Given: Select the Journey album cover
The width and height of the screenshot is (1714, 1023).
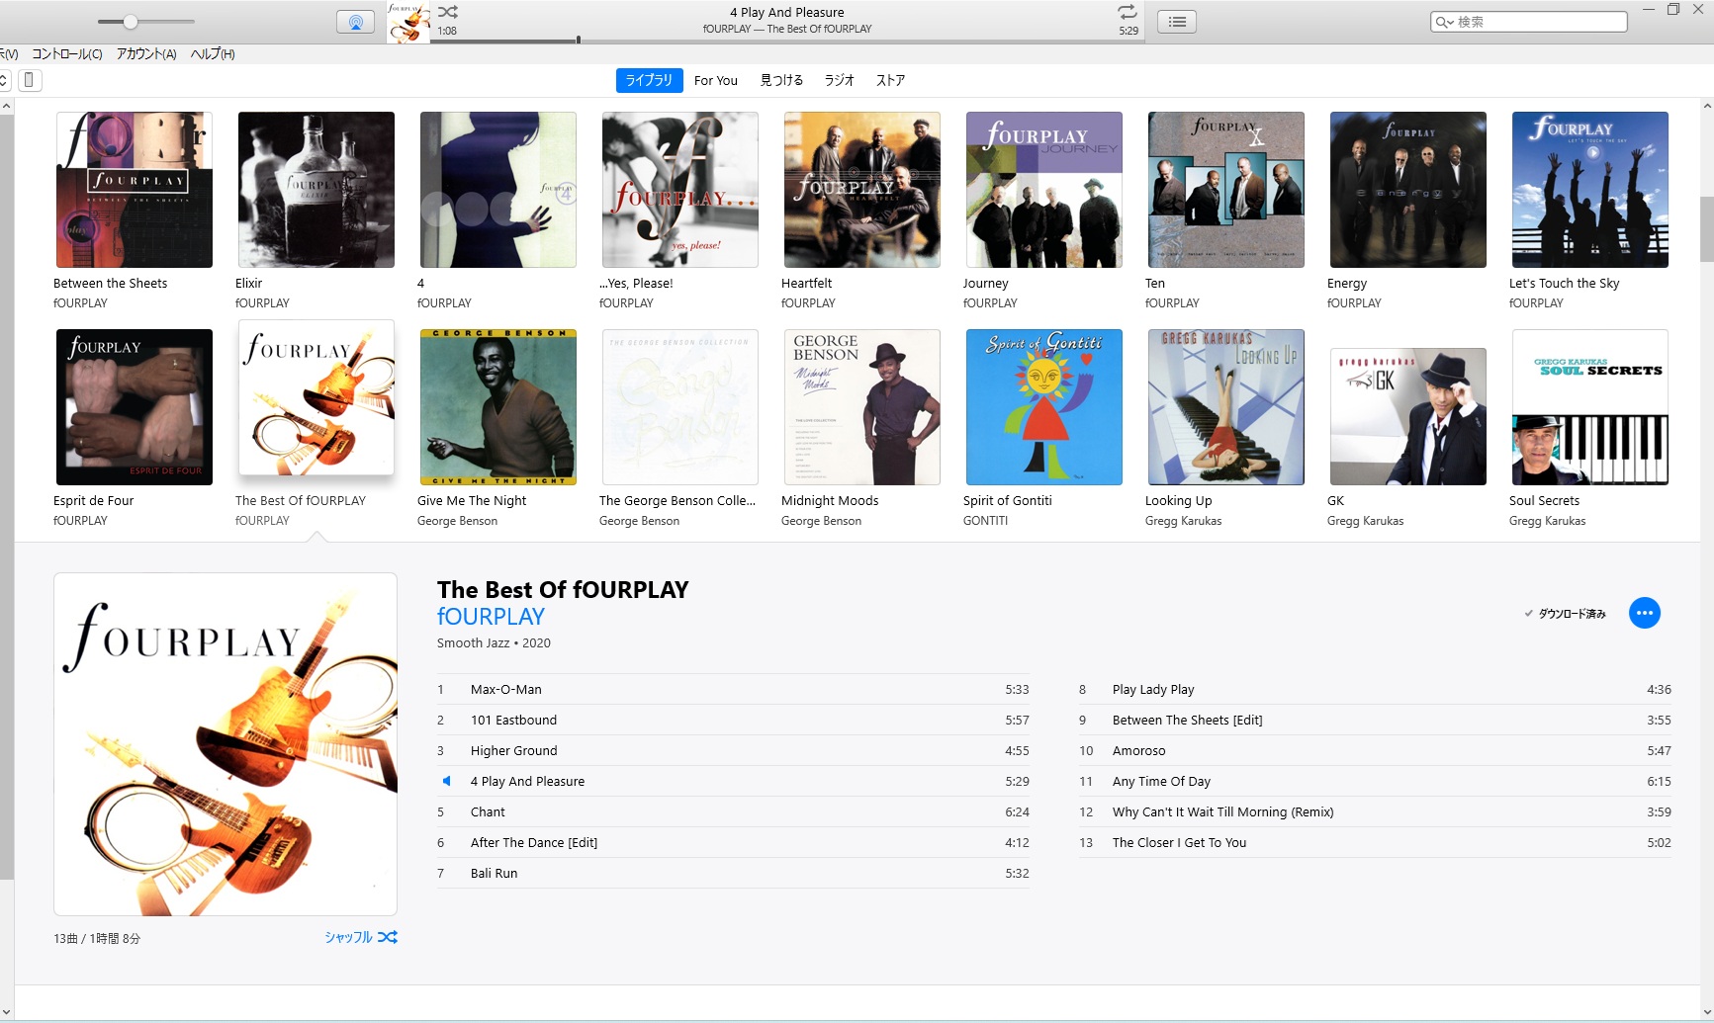Looking at the screenshot, I should coord(1044,190).
